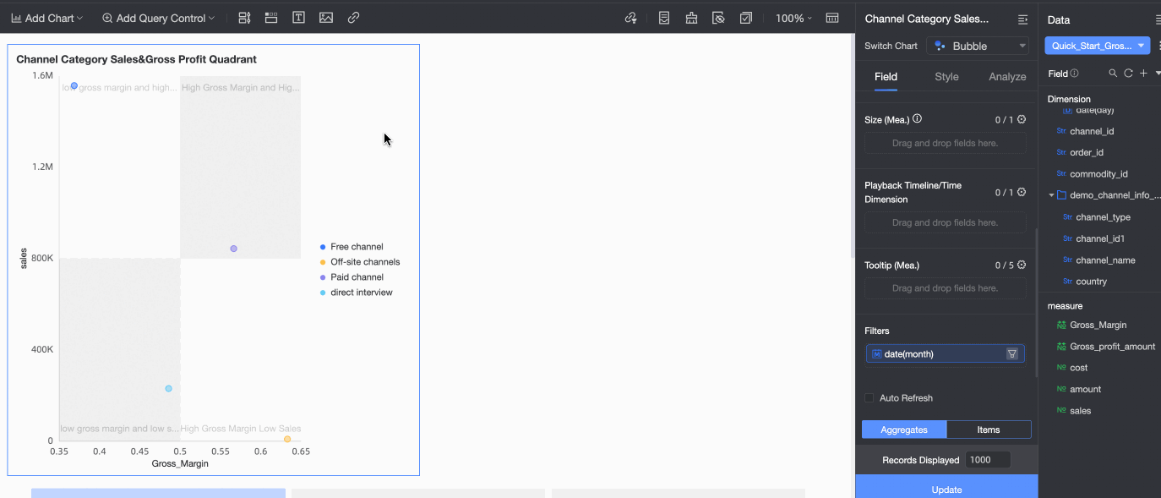1161x498 pixels.
Task: Select the Items toggle
Action: click(x=989, y=430)
